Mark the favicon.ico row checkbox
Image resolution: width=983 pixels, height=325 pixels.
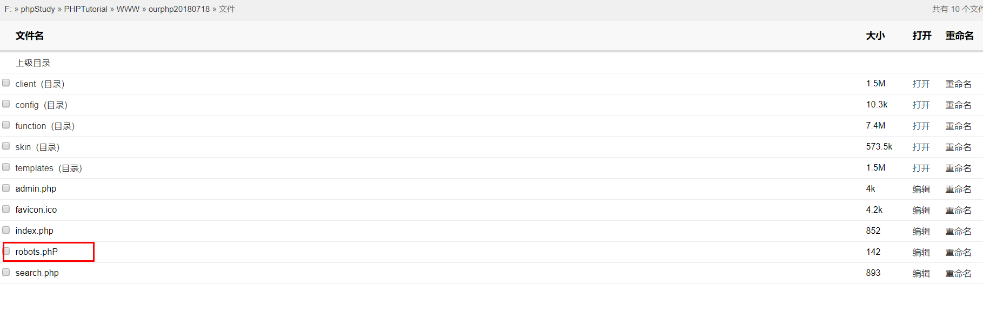[6, 209]
